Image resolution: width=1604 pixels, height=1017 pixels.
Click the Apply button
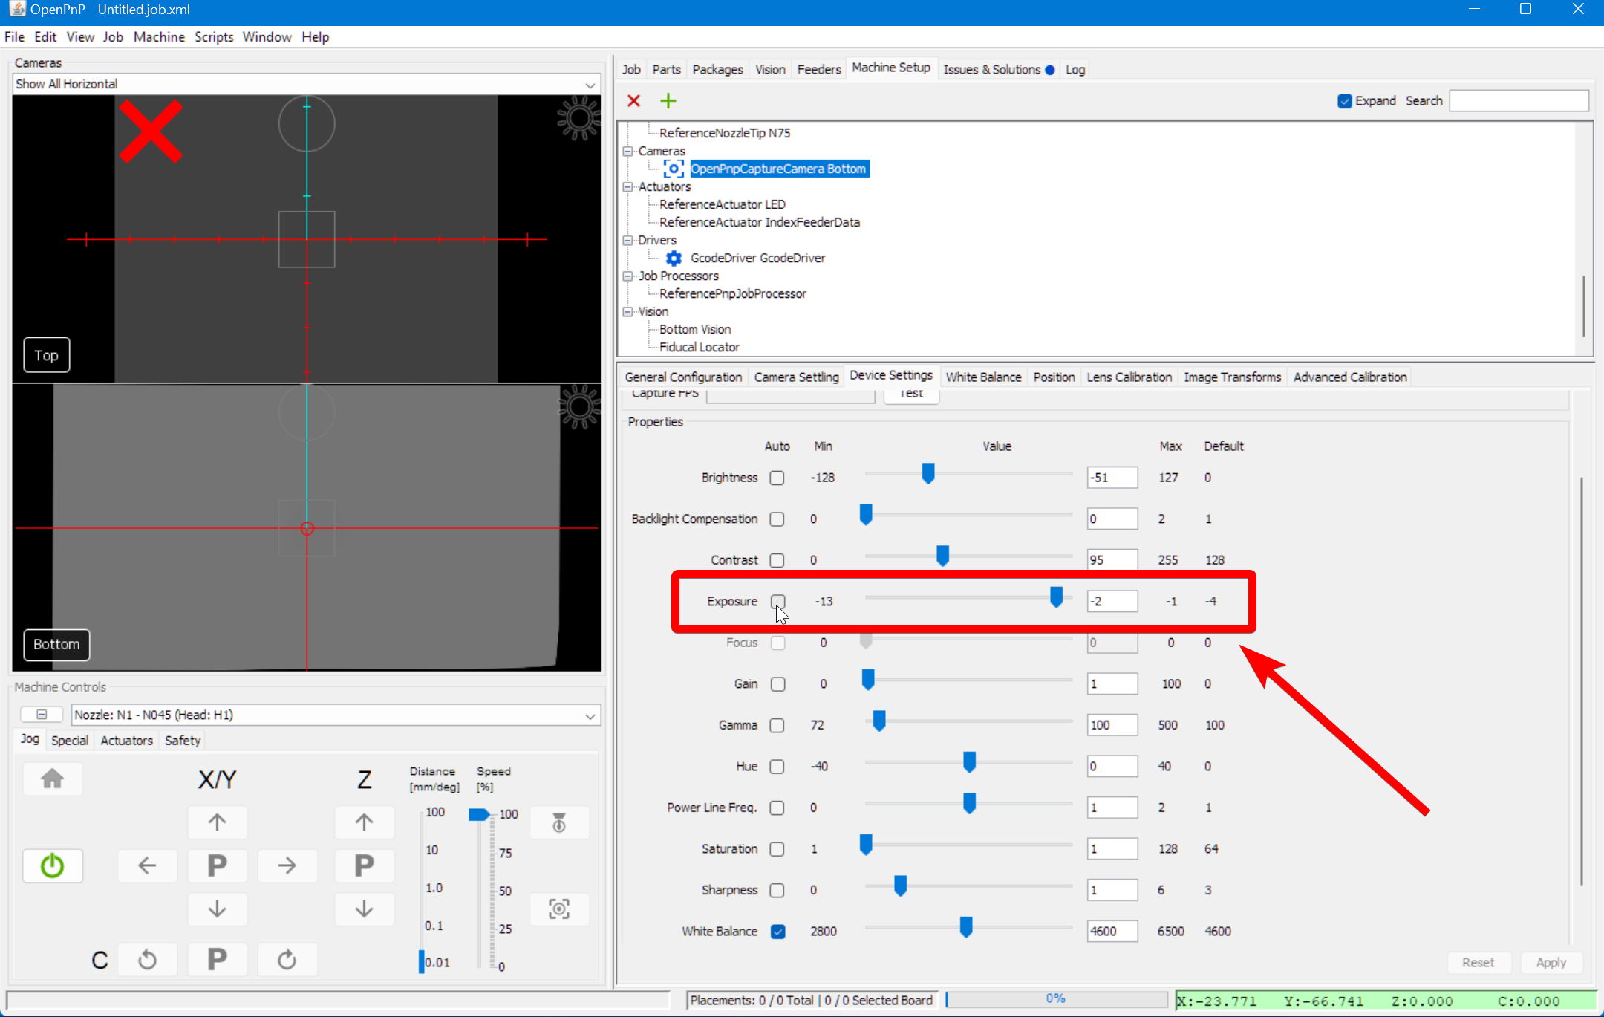coord(1551,963)
